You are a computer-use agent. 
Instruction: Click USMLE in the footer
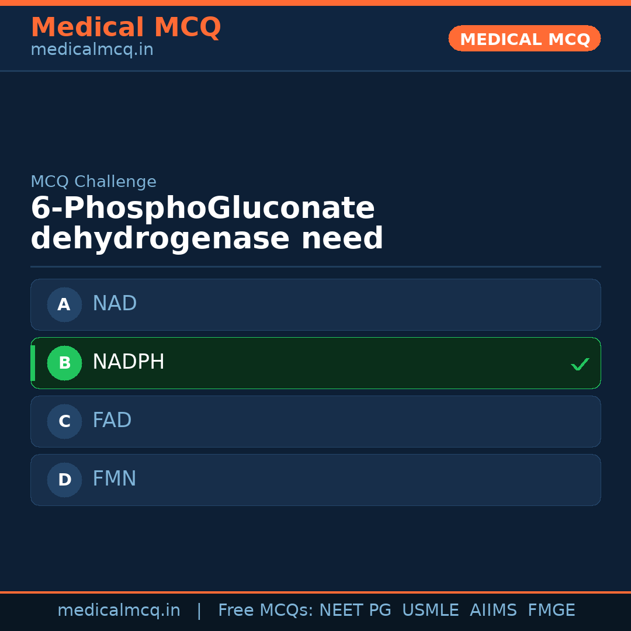click(x=430, y=611)
